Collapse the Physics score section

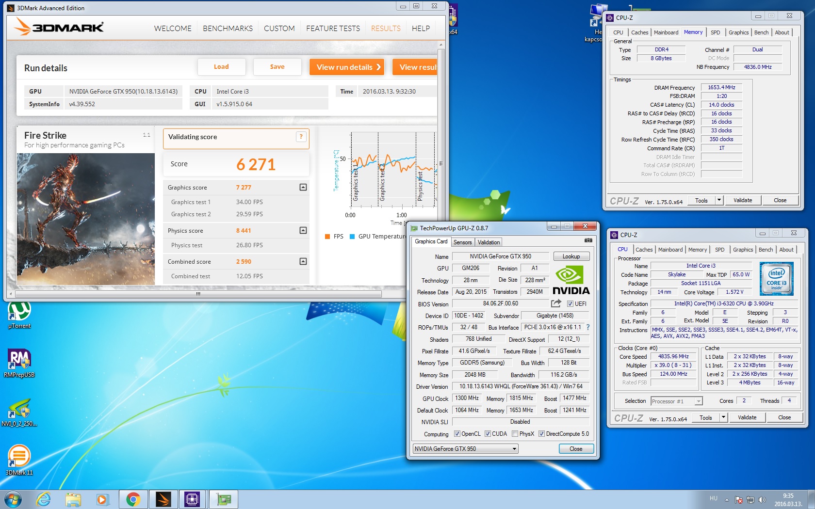[x=303, y=230]
